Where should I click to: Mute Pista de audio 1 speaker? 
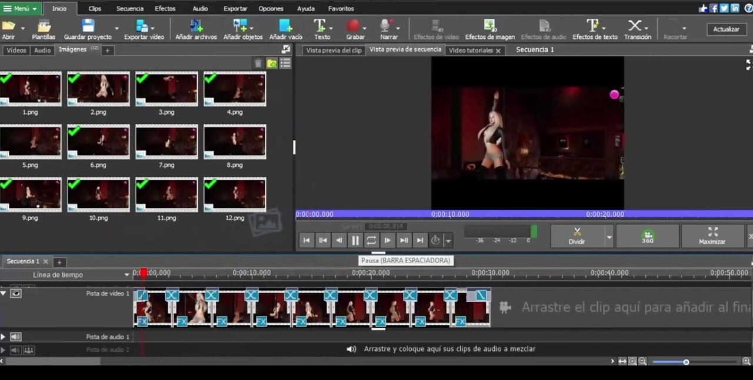click(x=16, y=337)
